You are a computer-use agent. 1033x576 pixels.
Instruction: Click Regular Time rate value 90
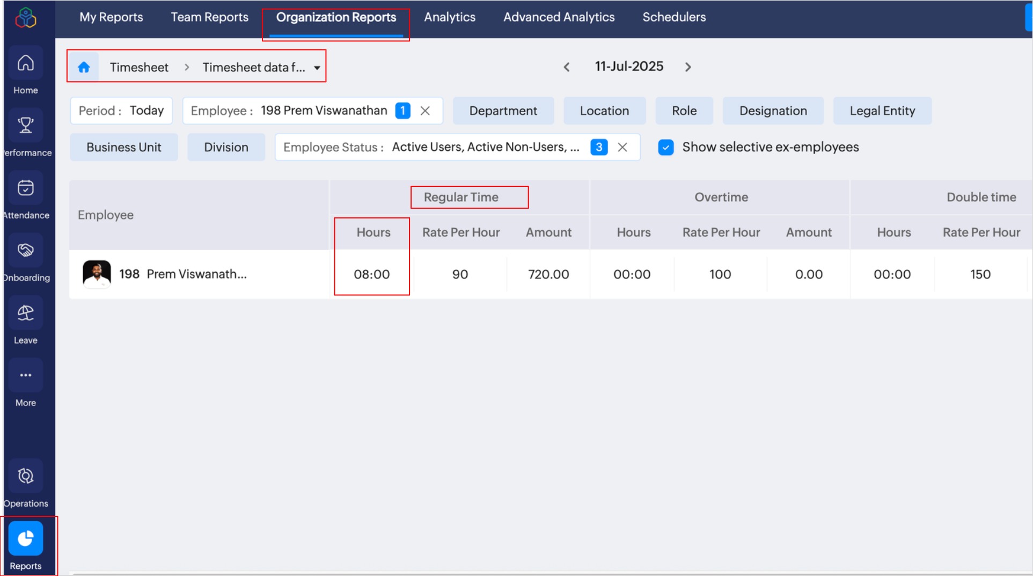pos(460,274)
